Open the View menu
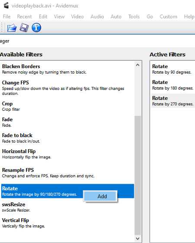195x243 pixels. [x=59, y=16]
